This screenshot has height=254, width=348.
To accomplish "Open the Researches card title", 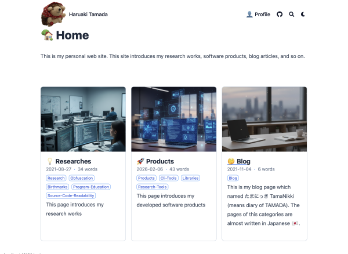I will point(73,161).
